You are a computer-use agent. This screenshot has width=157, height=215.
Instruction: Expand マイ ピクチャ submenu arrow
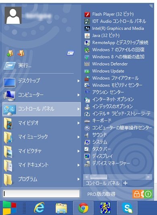pos(78,151)
